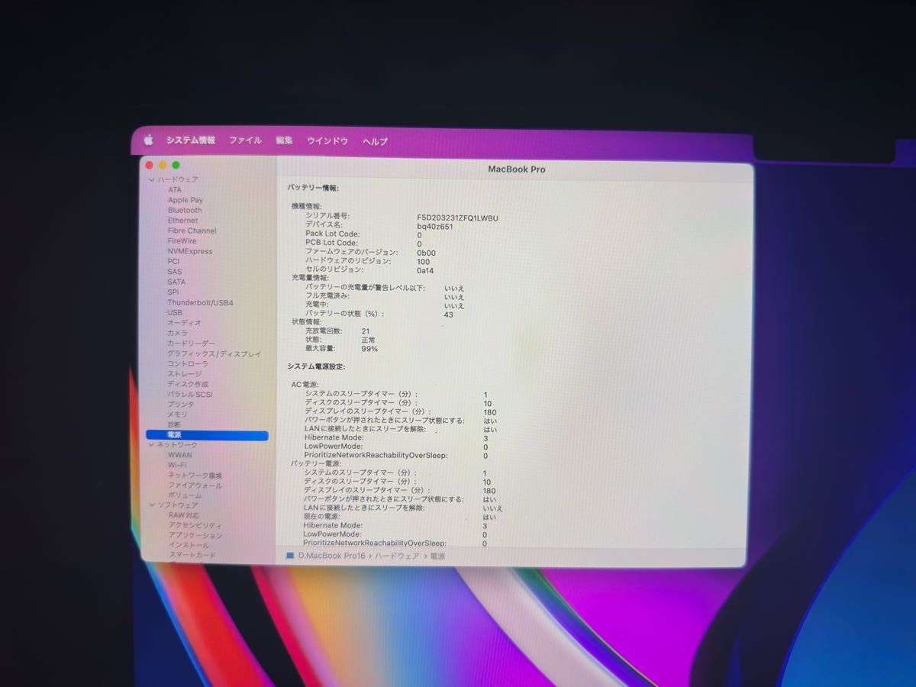Select プリンタ in the sidebar

tap(181, 405)
